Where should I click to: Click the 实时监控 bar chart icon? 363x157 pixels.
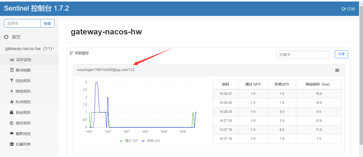pyautogui.click(x=12, y=60)
